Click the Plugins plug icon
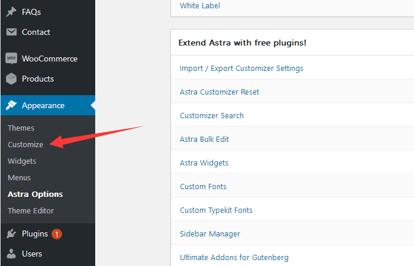Viewport: 414px width, 266px height. click(11, 233)
